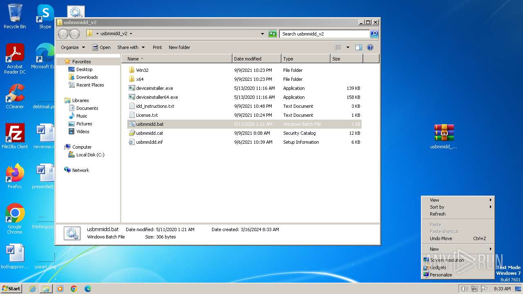Choose Refresh in the context menu
Viewport: 523px width, 294px height.
tap(458, 214)
